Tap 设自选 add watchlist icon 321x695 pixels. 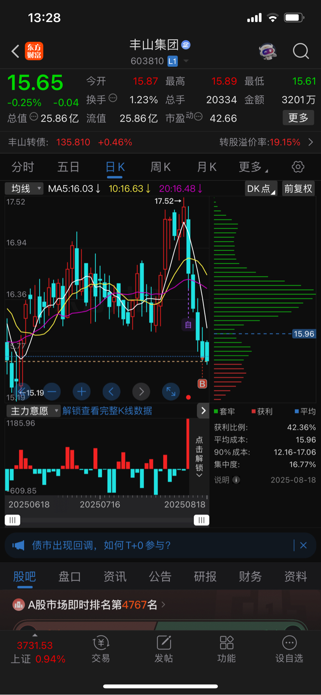pos(289,649)
